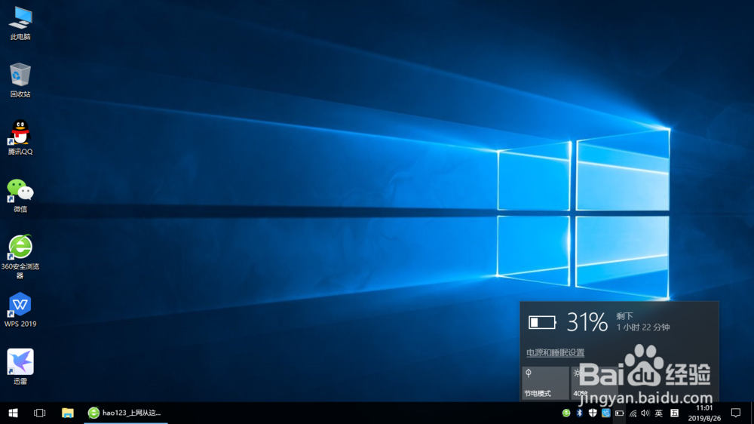Toggle the 节电模式 battery saver tile
Image resolution: width=754 pixels, height=424 pixels.
[x=545, y=383]
